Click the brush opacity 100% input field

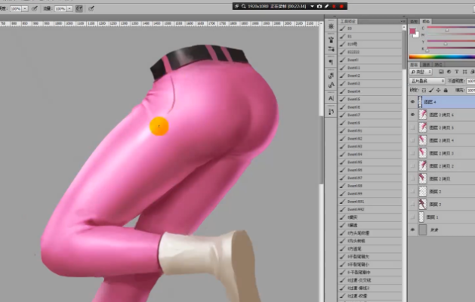[x=15, y=9]
